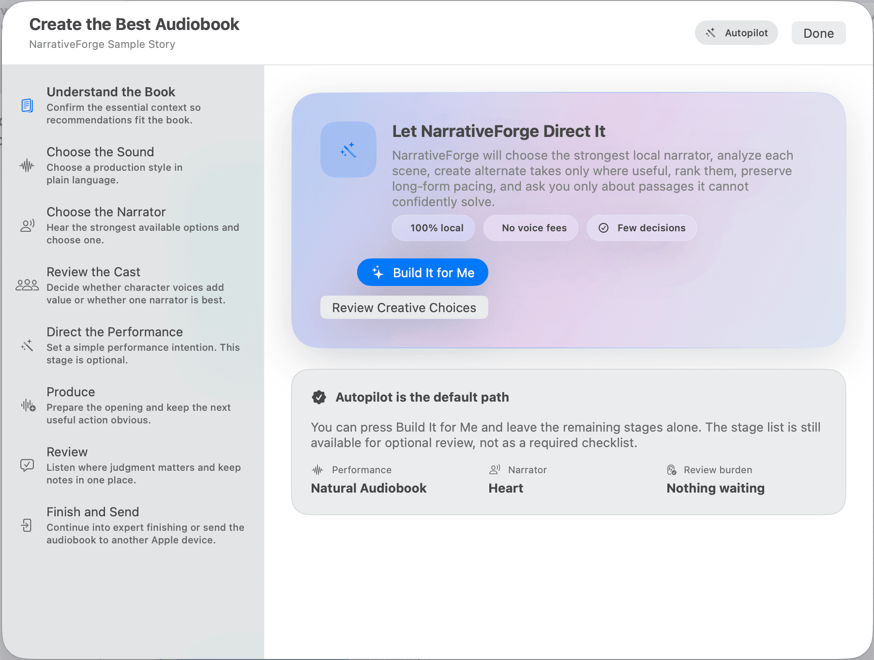874x660 pixels.
Task: Click the Done button
Action: [818, 33]
